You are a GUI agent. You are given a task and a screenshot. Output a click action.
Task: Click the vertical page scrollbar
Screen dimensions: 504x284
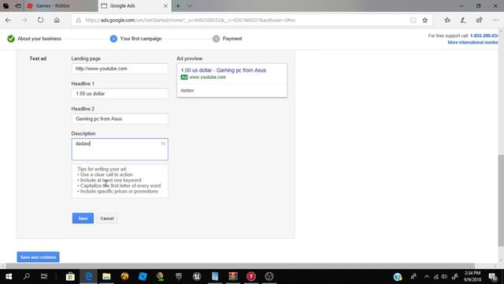pyautogui.click(x=501, y=200)
